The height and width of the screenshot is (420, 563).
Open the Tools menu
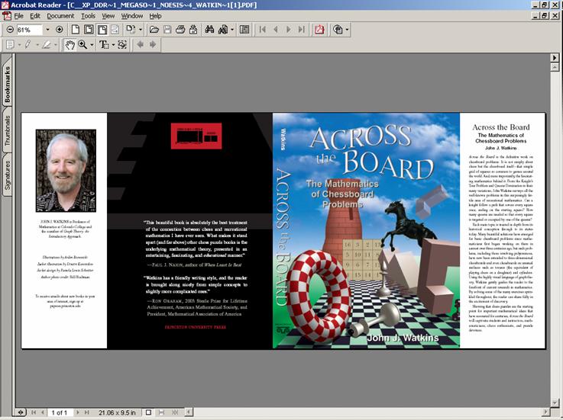(x=89, y=15)
